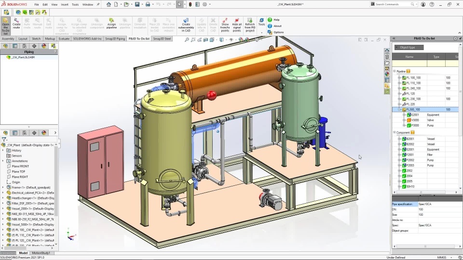Switch to the Assembly tab
Image resolution: width=463 pixels, height=260 pixels.
pyautogui.click(x=8, y=39)
